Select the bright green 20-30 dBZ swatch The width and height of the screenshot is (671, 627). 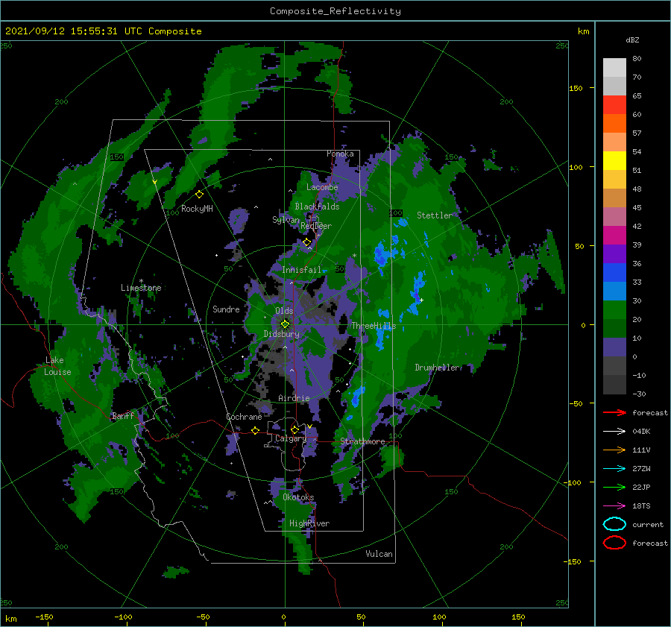(x=614, y=310)
